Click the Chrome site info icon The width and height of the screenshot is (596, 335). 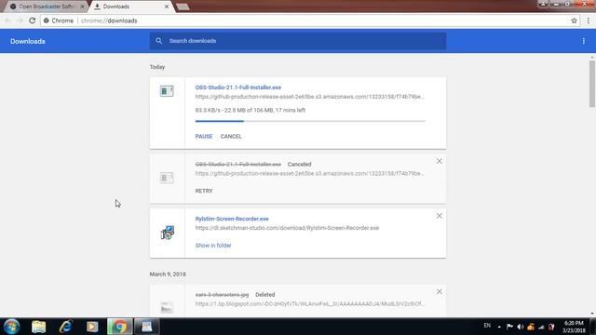(47, 20)
